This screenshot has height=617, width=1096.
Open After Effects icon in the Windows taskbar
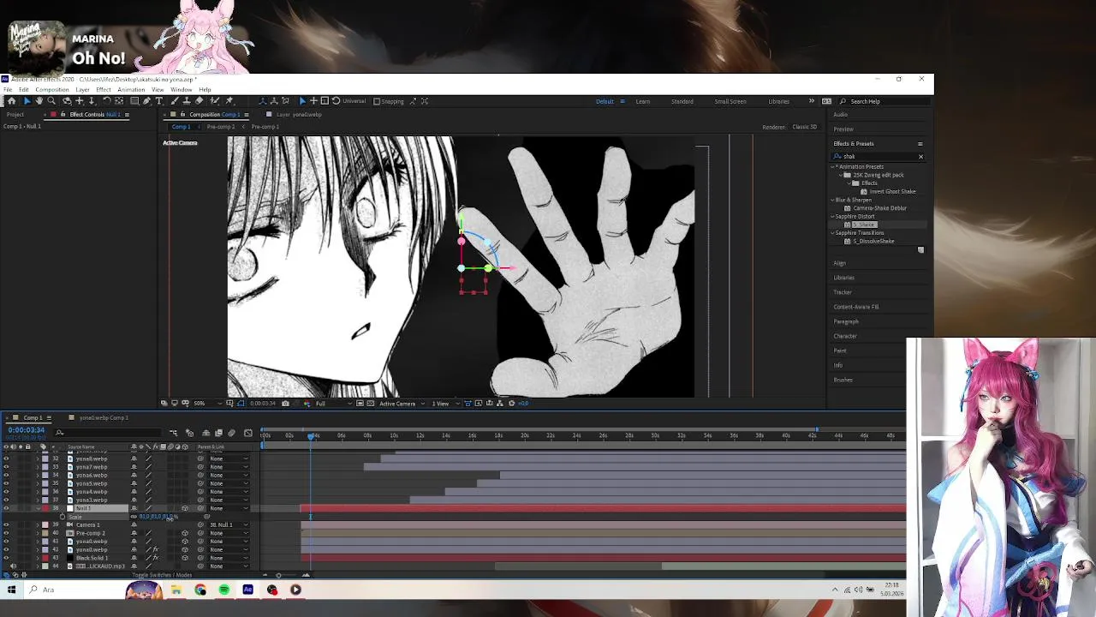(248, 590)
